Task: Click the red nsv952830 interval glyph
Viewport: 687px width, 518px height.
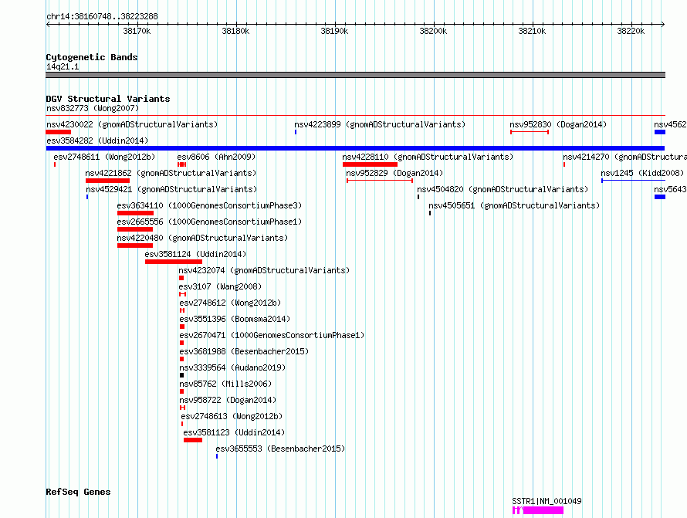Action: (530, 132)
